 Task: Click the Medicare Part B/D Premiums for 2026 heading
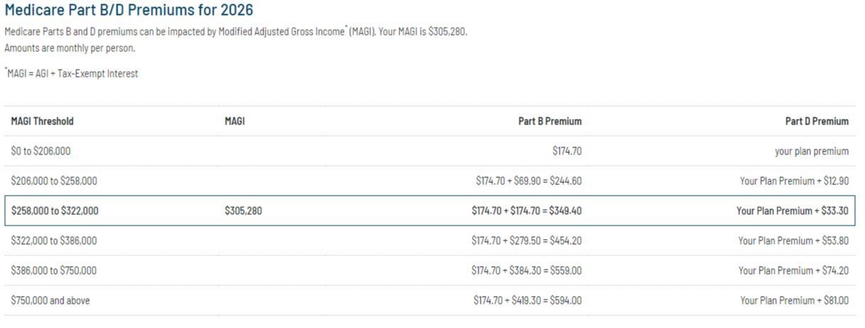(x=129, y=11)
